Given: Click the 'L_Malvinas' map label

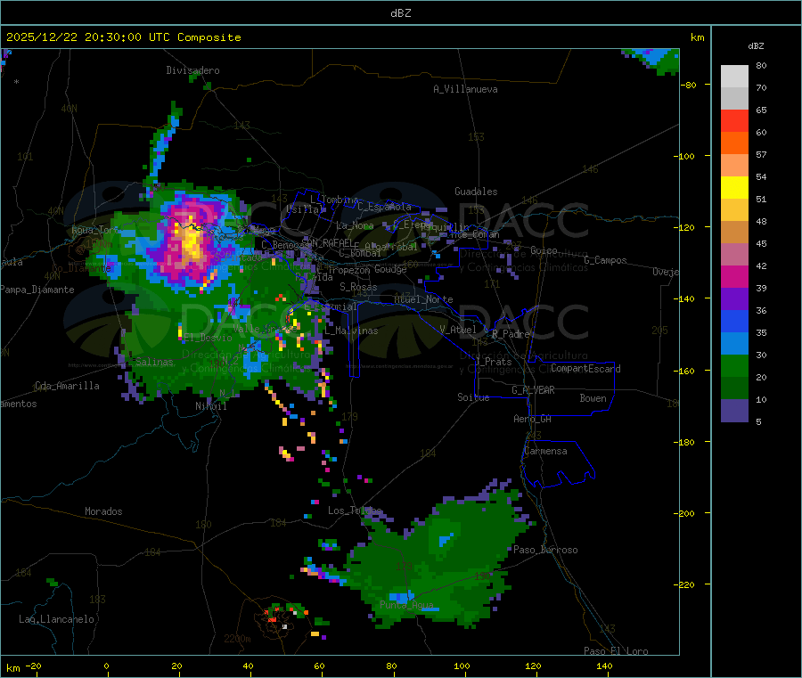Looking at the screenshot, I should (x=351, y=331).
